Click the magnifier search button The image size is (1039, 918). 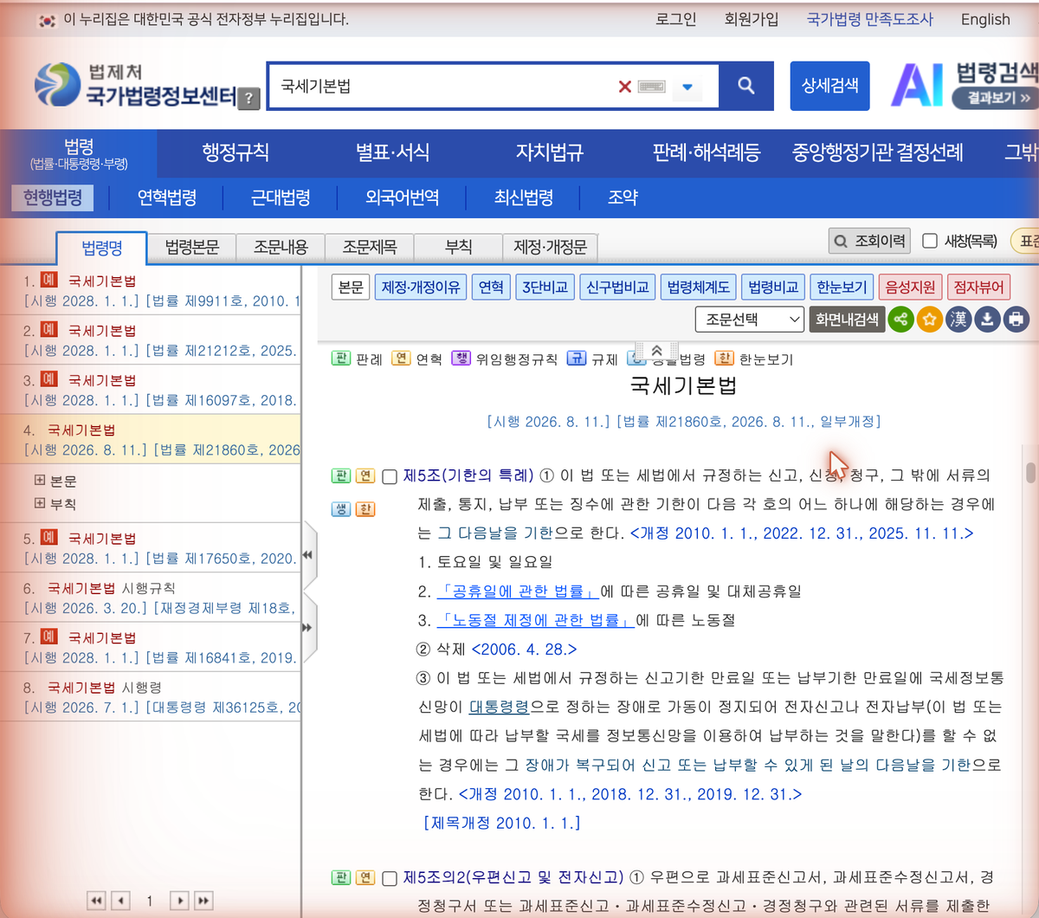pyautogui.click(x=745, y=86)
